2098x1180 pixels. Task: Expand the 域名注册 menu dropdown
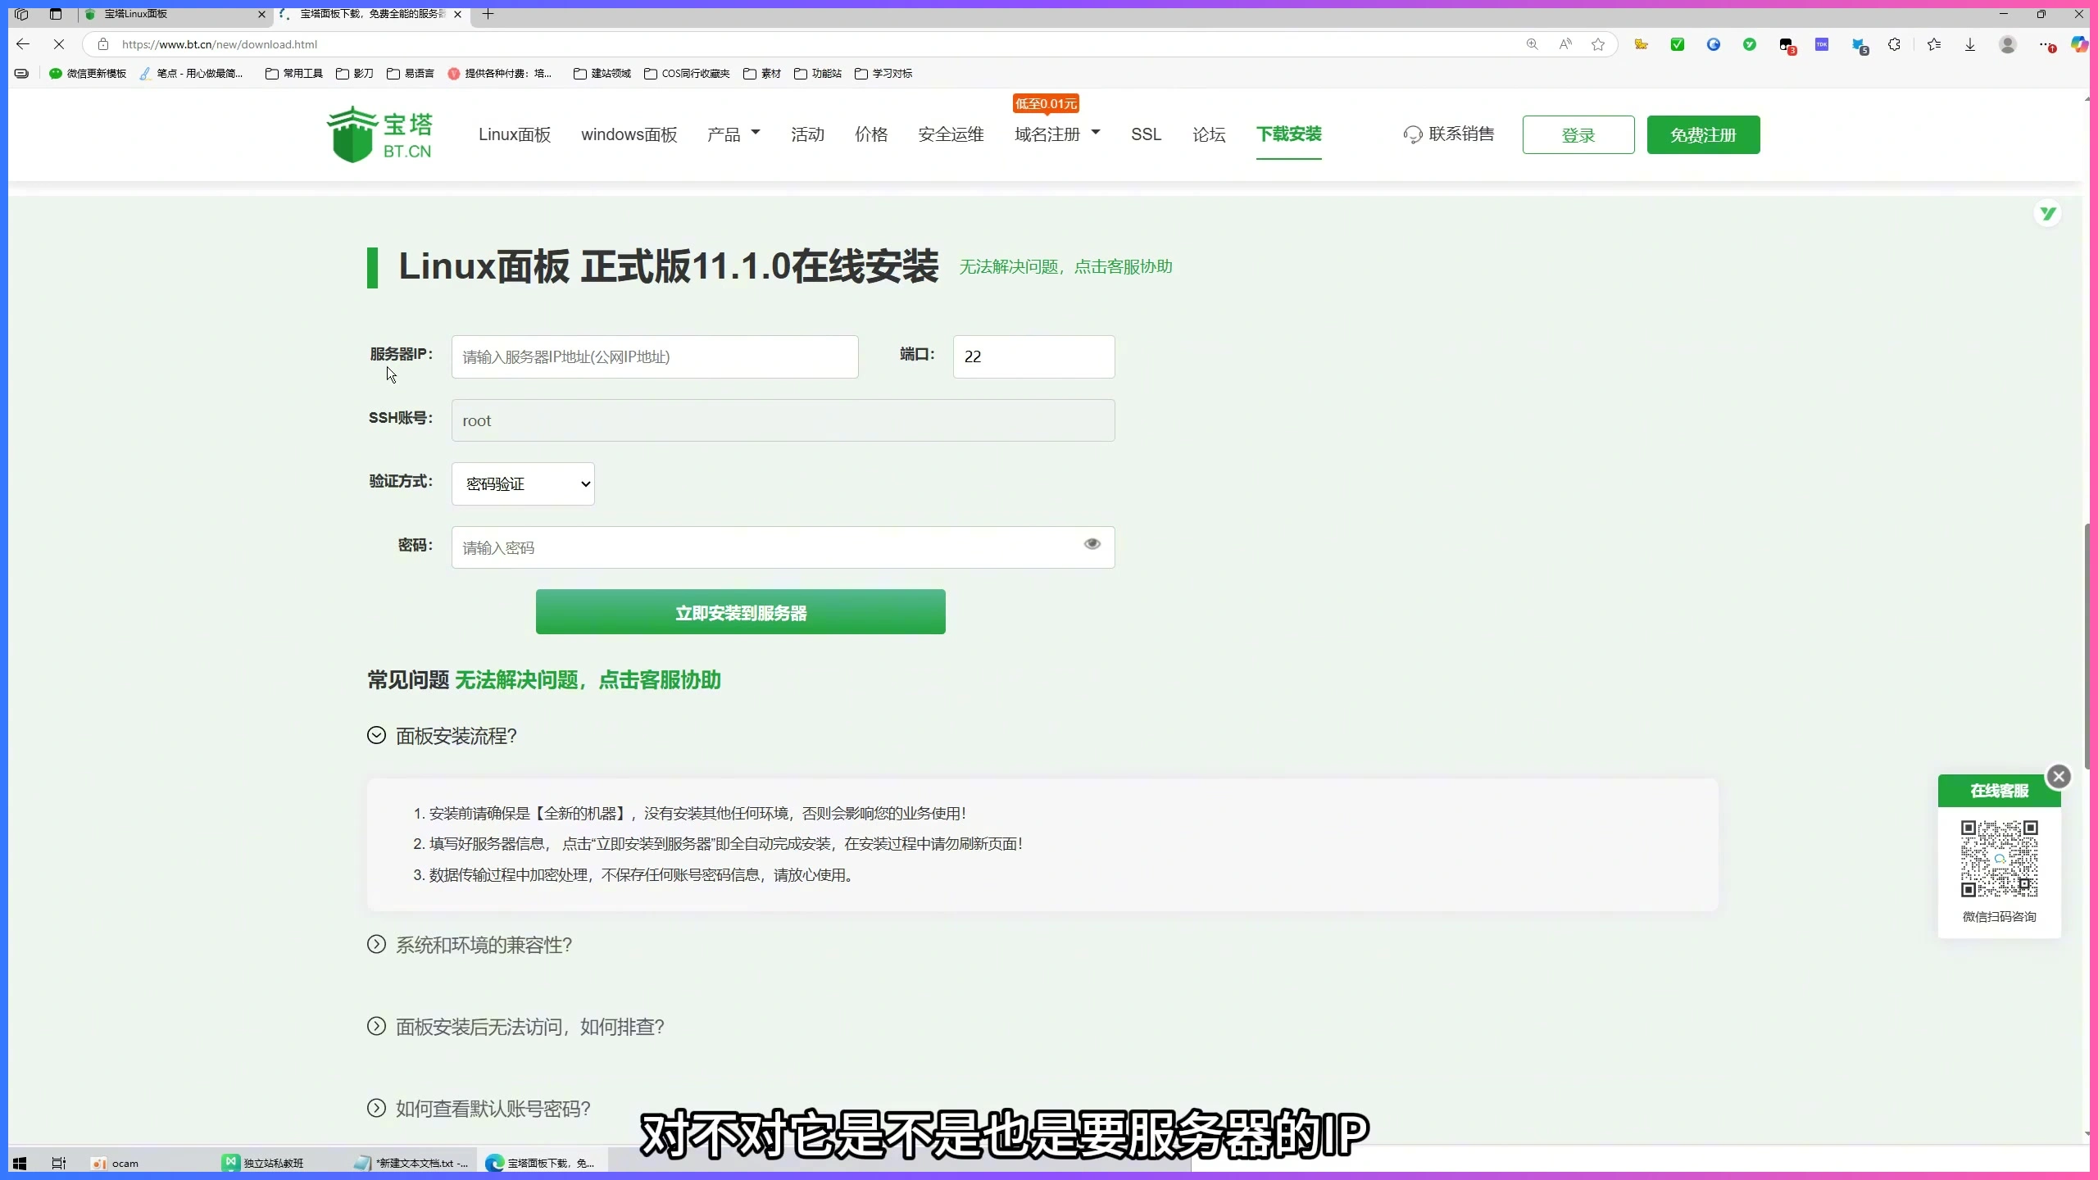pyautogui.click(x=1057, y=134)
